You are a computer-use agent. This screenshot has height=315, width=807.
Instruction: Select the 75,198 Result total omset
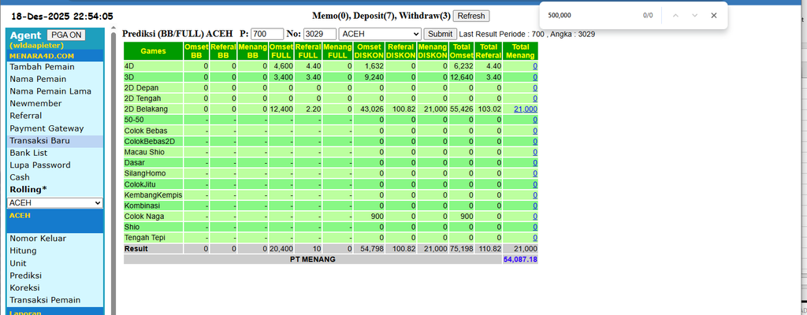(460, 249)
